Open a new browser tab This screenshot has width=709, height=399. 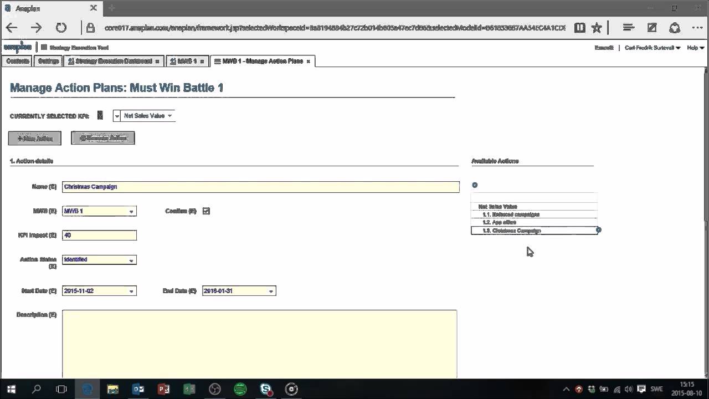[111, 8]
